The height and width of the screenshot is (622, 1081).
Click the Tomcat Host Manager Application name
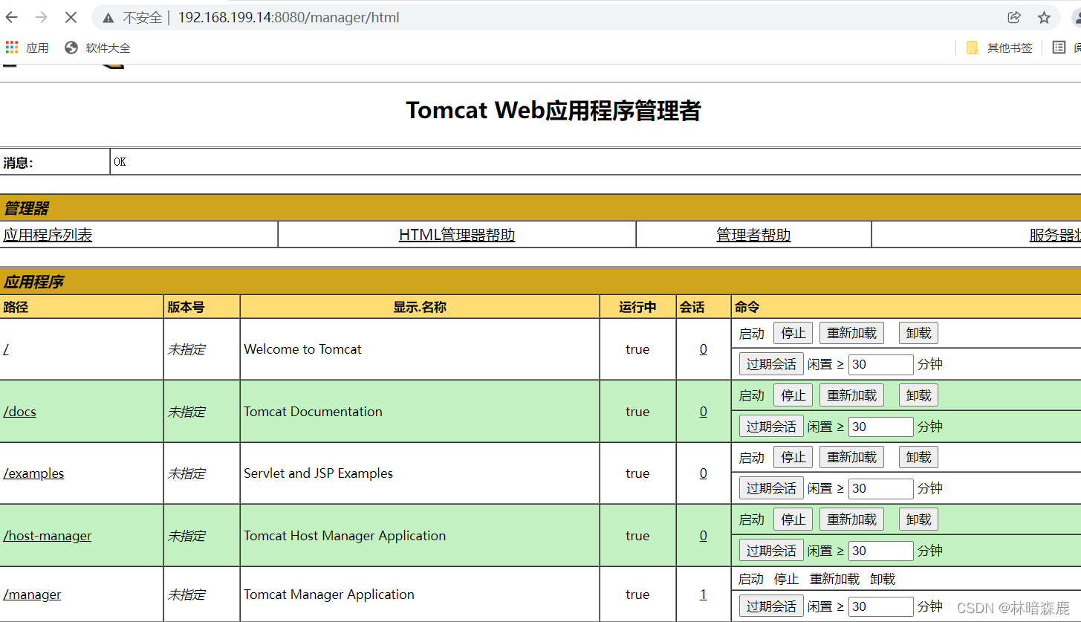[345, 536]
